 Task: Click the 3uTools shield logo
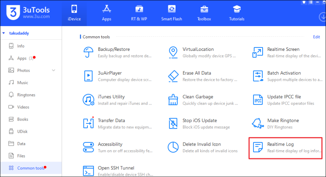pyautogui.click(x=13, y=13)
